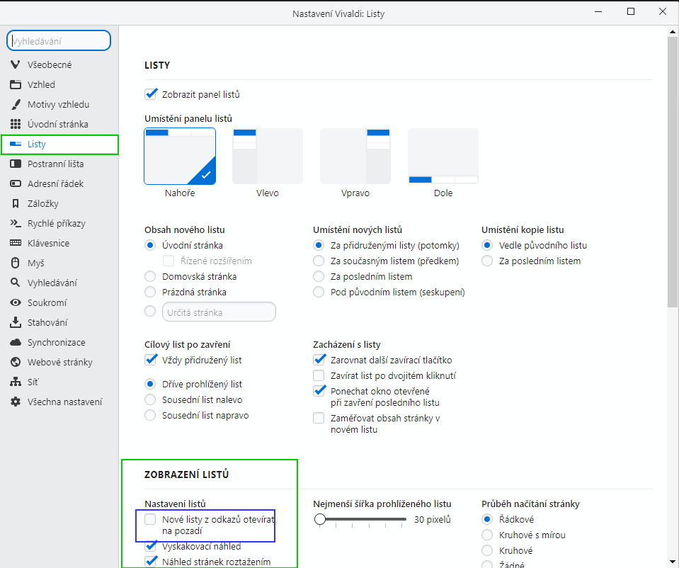The width and height of the screenshot is (679, 568).
Task: Select Sousední list nalevo option
Action: click(150, 399)
